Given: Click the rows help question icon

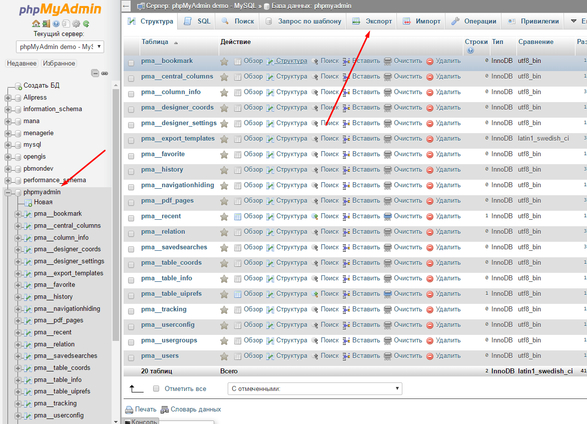Looking at the screenshot, I should (470, 50).
